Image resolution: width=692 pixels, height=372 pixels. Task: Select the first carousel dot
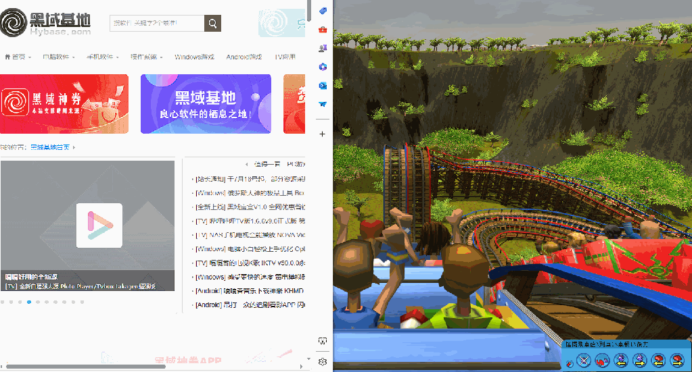coord(3,302)
